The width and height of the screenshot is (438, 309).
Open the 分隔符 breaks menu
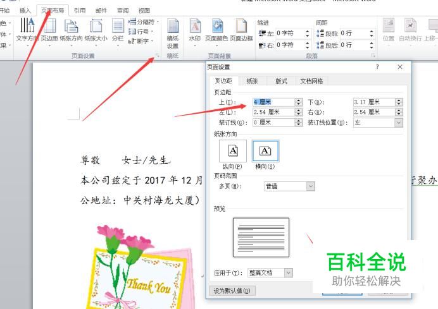pos(144,21)
